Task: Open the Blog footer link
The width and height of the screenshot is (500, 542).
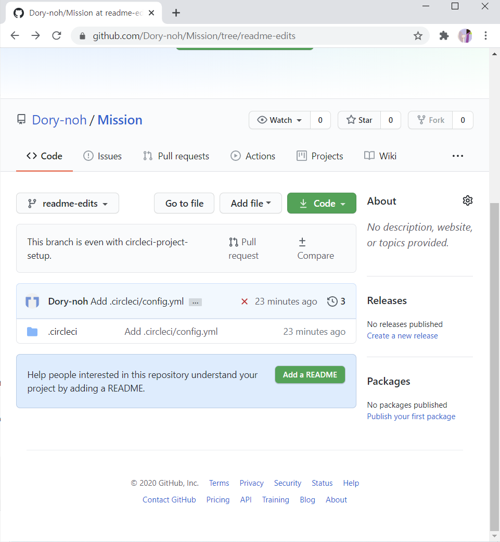Action: click(307, 499)
